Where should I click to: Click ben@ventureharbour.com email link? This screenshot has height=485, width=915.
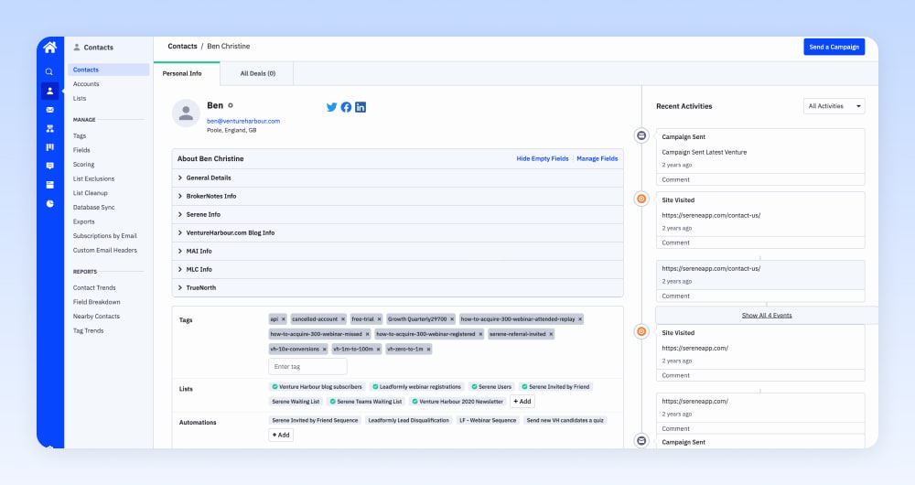pyautogui.click(x=243, y=121)
